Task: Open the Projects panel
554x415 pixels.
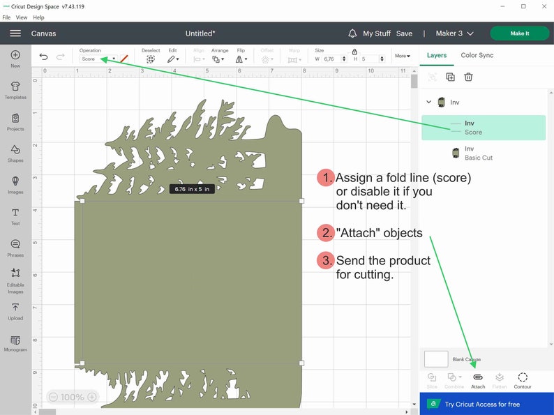Action: [x=15, y=122]
